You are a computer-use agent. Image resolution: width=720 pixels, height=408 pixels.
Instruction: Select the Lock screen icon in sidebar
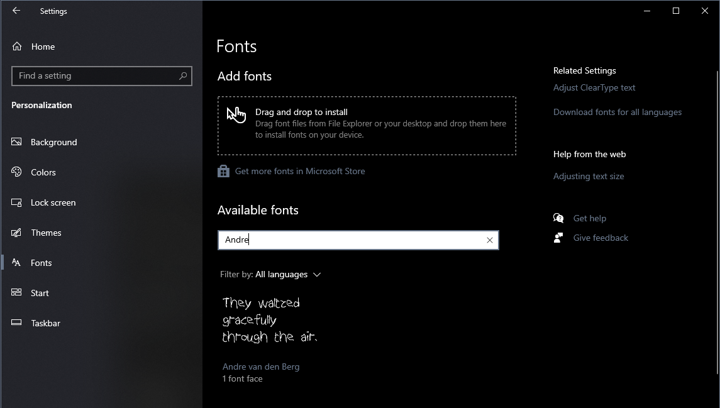(x=17, y=202)
